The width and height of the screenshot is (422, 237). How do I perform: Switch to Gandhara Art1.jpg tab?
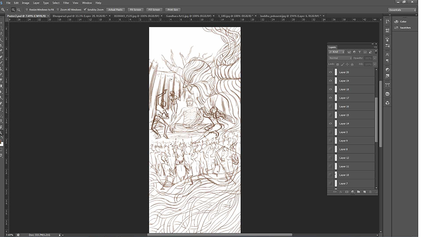188,16
